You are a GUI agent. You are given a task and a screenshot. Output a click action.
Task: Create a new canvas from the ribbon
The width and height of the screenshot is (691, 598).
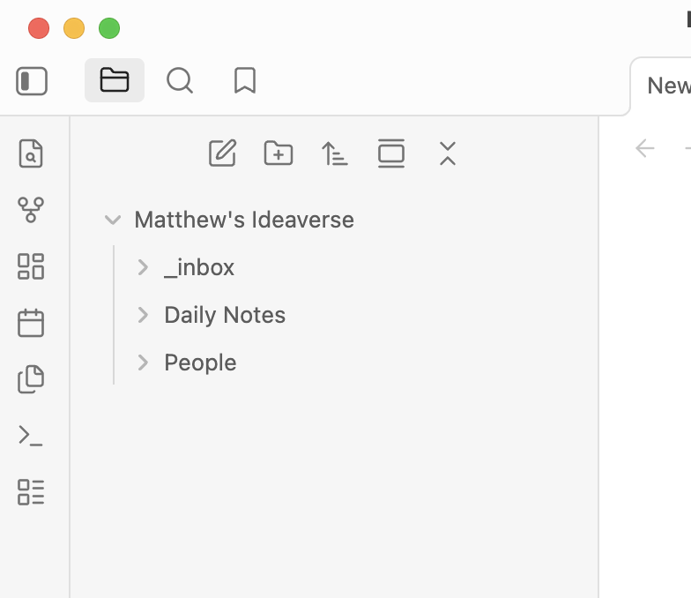click(x=31, y=266)
